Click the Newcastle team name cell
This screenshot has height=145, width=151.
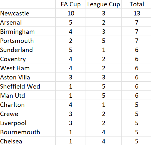point(28,13)
